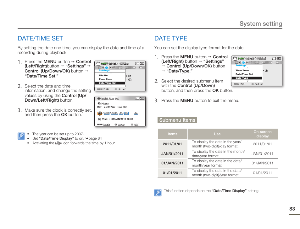Click the 01/01/2011 item cell
This screenshot has width=300, height=229.
click(x=172, y=173)
